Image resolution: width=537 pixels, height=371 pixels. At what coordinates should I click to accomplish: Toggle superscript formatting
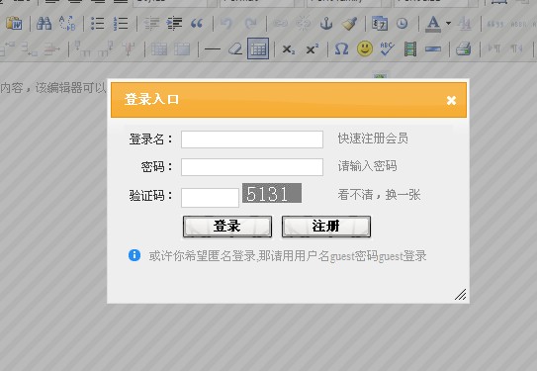tap(312, 49)
